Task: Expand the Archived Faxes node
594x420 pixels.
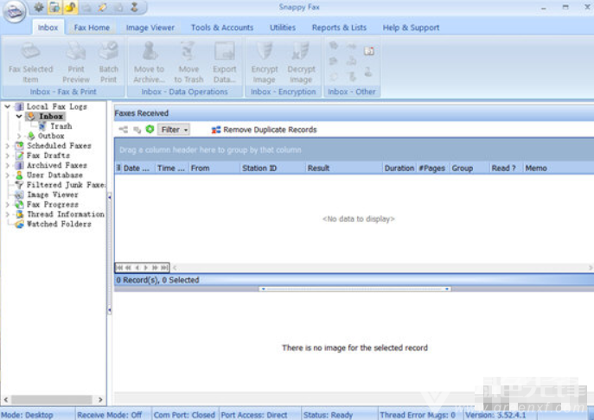Action: click(x=7, y=165)
